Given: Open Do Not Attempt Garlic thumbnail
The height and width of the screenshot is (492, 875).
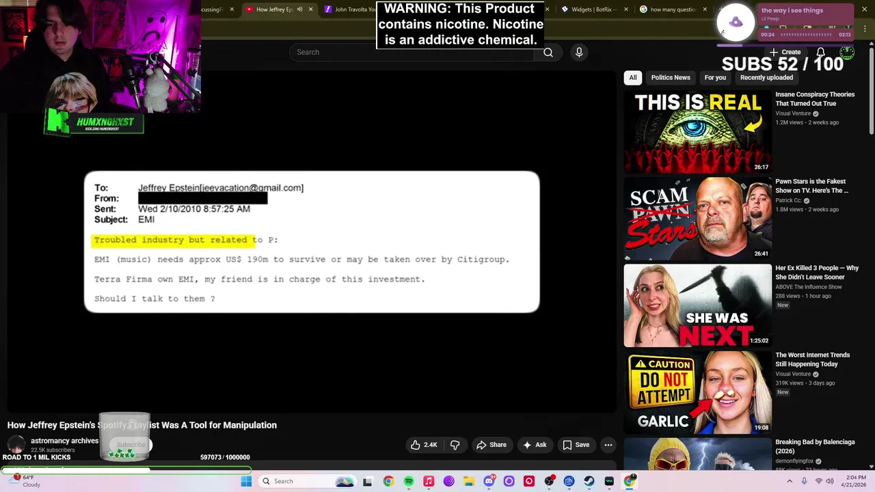Looking at the screenshot, I should [697, 392].
